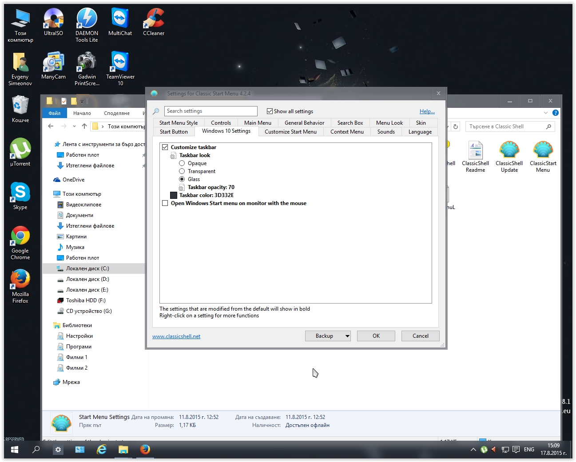Select Локален диск (D:) in Explorer tree
The height and width of the screenshot is (462, 576).
(x=87, y=279)
